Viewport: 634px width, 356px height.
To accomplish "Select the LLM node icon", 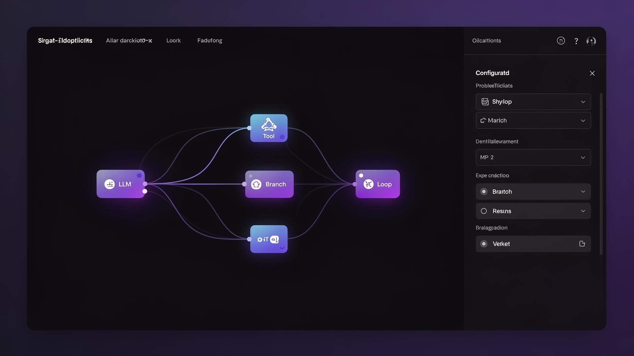I will (x=110, y=184).
